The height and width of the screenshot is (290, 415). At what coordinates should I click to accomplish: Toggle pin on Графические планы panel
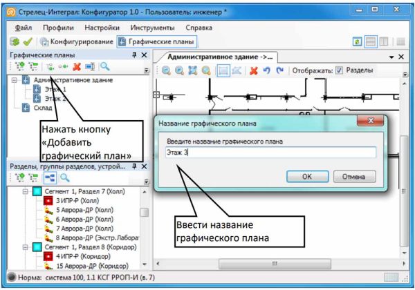pyautogui.click(x=133, y=55)
